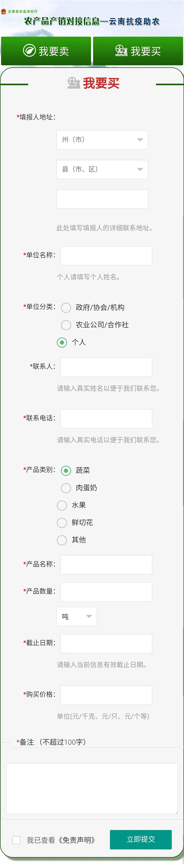184x864 pixels.
Task: Open the 吨 unit dropdown
Action: (77, 617)
